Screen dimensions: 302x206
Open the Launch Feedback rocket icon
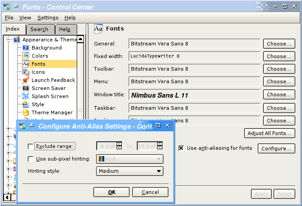click(x=26, y=80)
